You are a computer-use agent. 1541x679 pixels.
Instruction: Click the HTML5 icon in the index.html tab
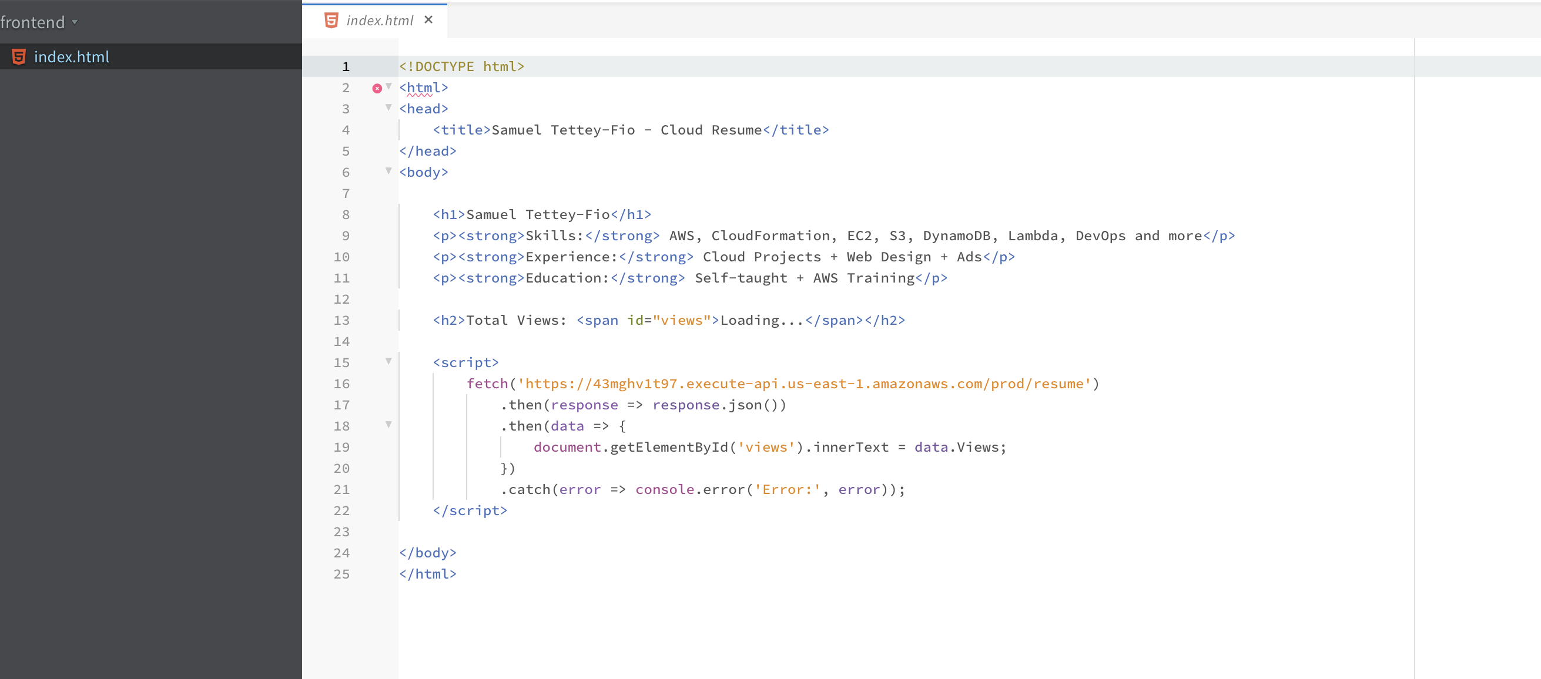pyautogui.click(x=331, y=21)
